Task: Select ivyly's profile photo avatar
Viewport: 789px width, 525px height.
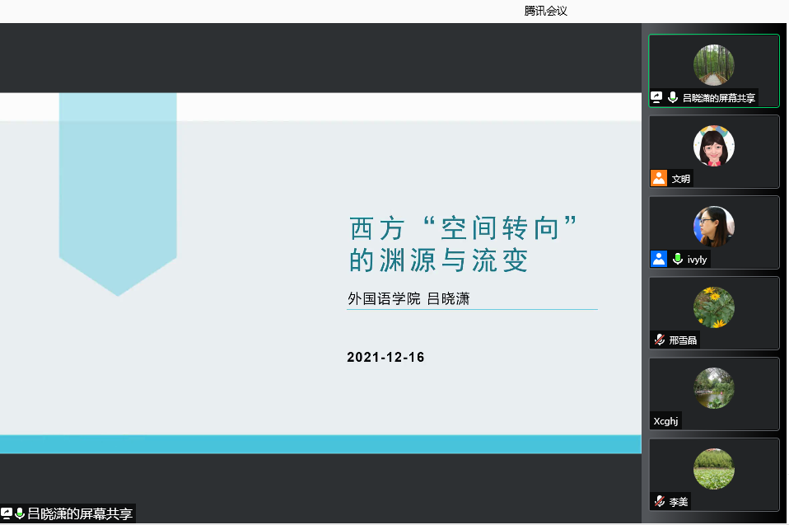Action: 713,227
